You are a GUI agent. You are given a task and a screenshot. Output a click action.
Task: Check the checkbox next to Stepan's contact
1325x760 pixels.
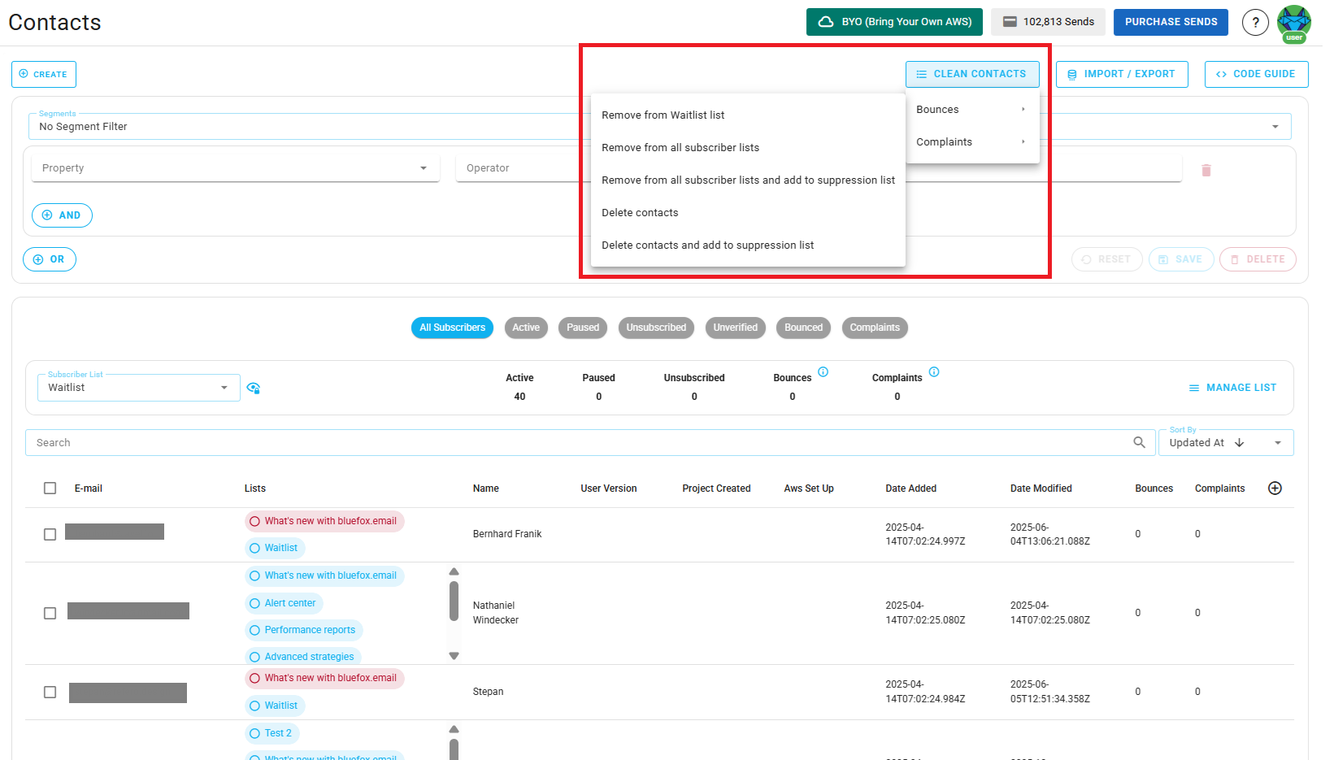tap(50, 692)
